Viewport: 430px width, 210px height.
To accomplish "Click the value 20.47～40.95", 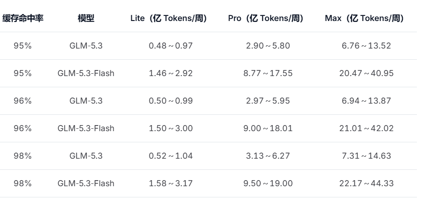I will pyautogui.click(x=366, y=73).
